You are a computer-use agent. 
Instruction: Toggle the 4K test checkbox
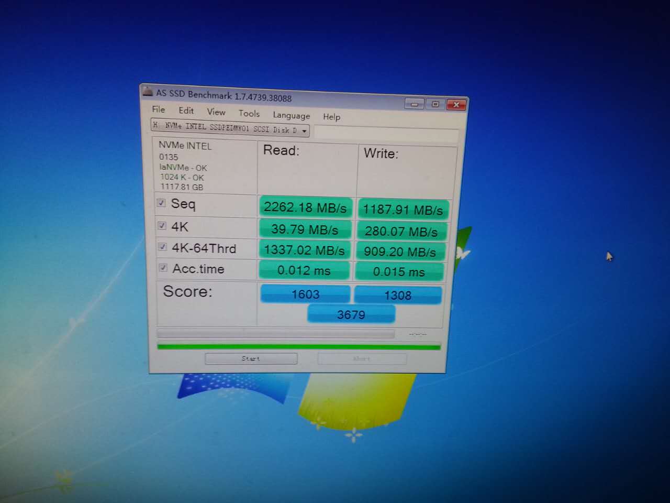[162, 225]
